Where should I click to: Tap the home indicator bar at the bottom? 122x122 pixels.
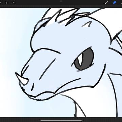(61, 121)
